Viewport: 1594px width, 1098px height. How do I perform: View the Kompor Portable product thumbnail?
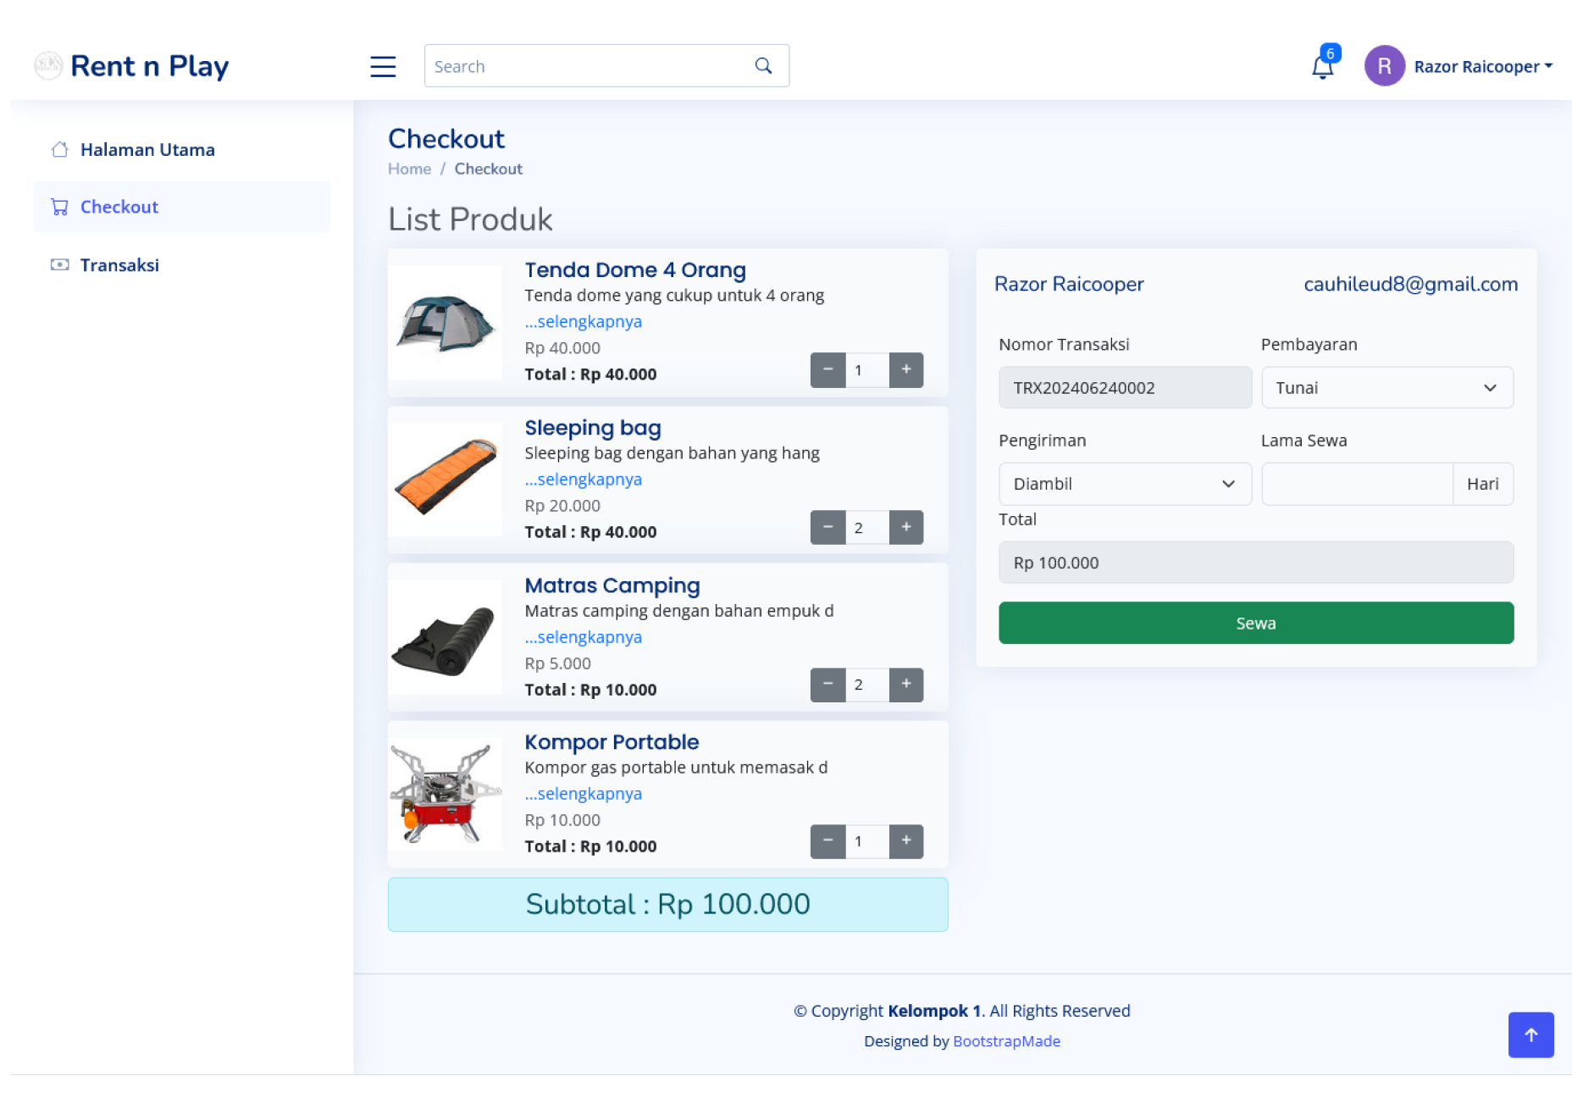click(x=446, y=794)
